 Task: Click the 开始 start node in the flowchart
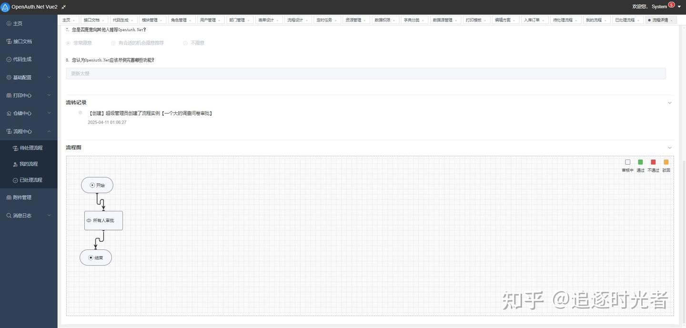97,185
